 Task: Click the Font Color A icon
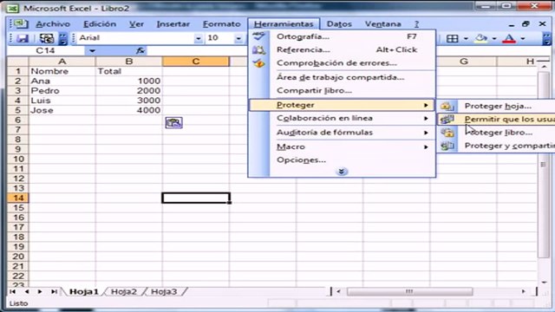509,38
